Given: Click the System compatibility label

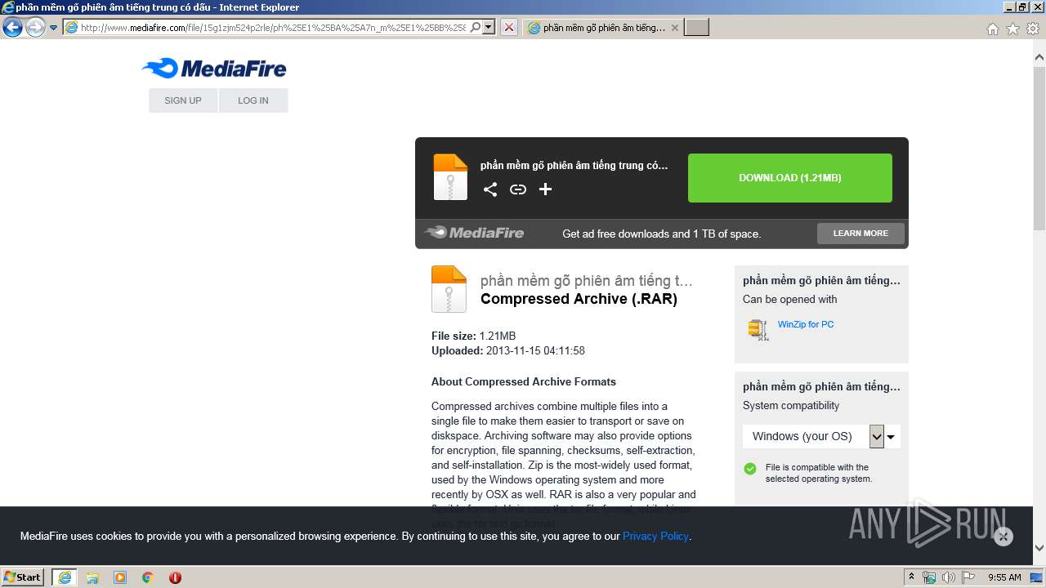Looking at the screenshot, I should pyautogui.click(x=791, y=405).
